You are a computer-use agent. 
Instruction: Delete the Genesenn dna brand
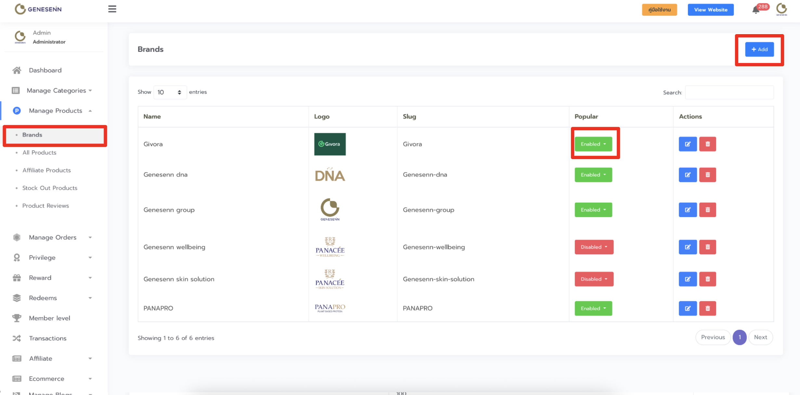click(707, 175)
